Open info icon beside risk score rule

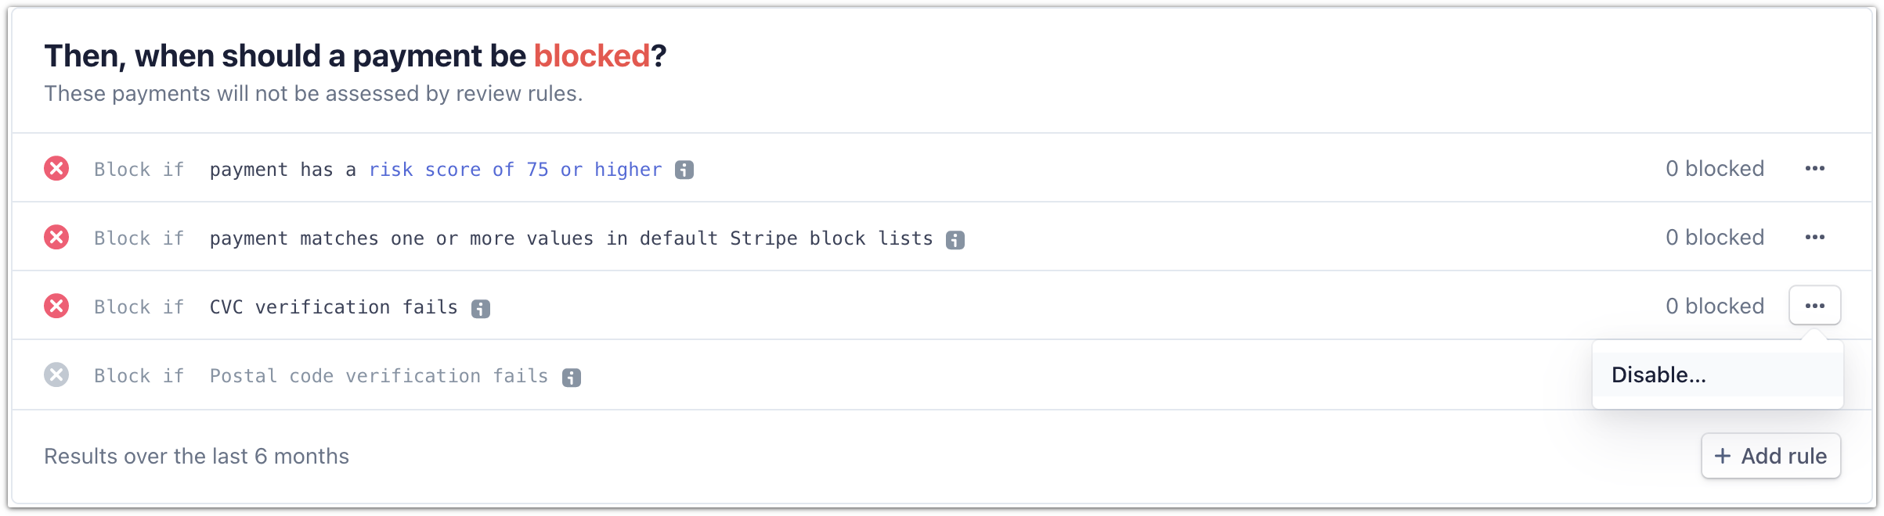[684, 170]
